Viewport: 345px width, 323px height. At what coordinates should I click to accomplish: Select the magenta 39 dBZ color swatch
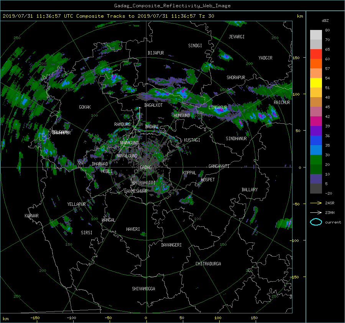[316, 121]
